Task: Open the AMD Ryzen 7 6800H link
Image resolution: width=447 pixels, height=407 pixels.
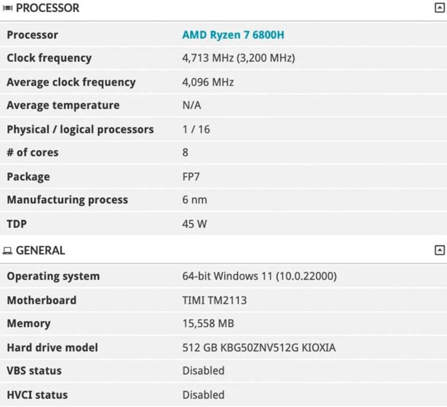Action: click(233, 35)
